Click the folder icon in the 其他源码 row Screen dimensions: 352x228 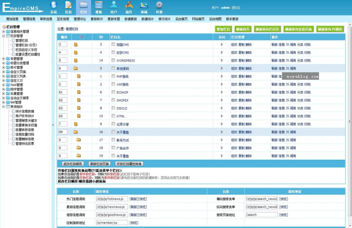coord(76,68)
